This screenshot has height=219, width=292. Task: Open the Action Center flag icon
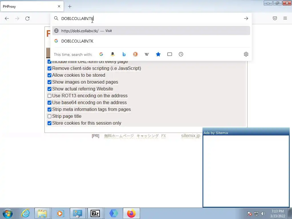pyautogui.click(x=250, y=214)
